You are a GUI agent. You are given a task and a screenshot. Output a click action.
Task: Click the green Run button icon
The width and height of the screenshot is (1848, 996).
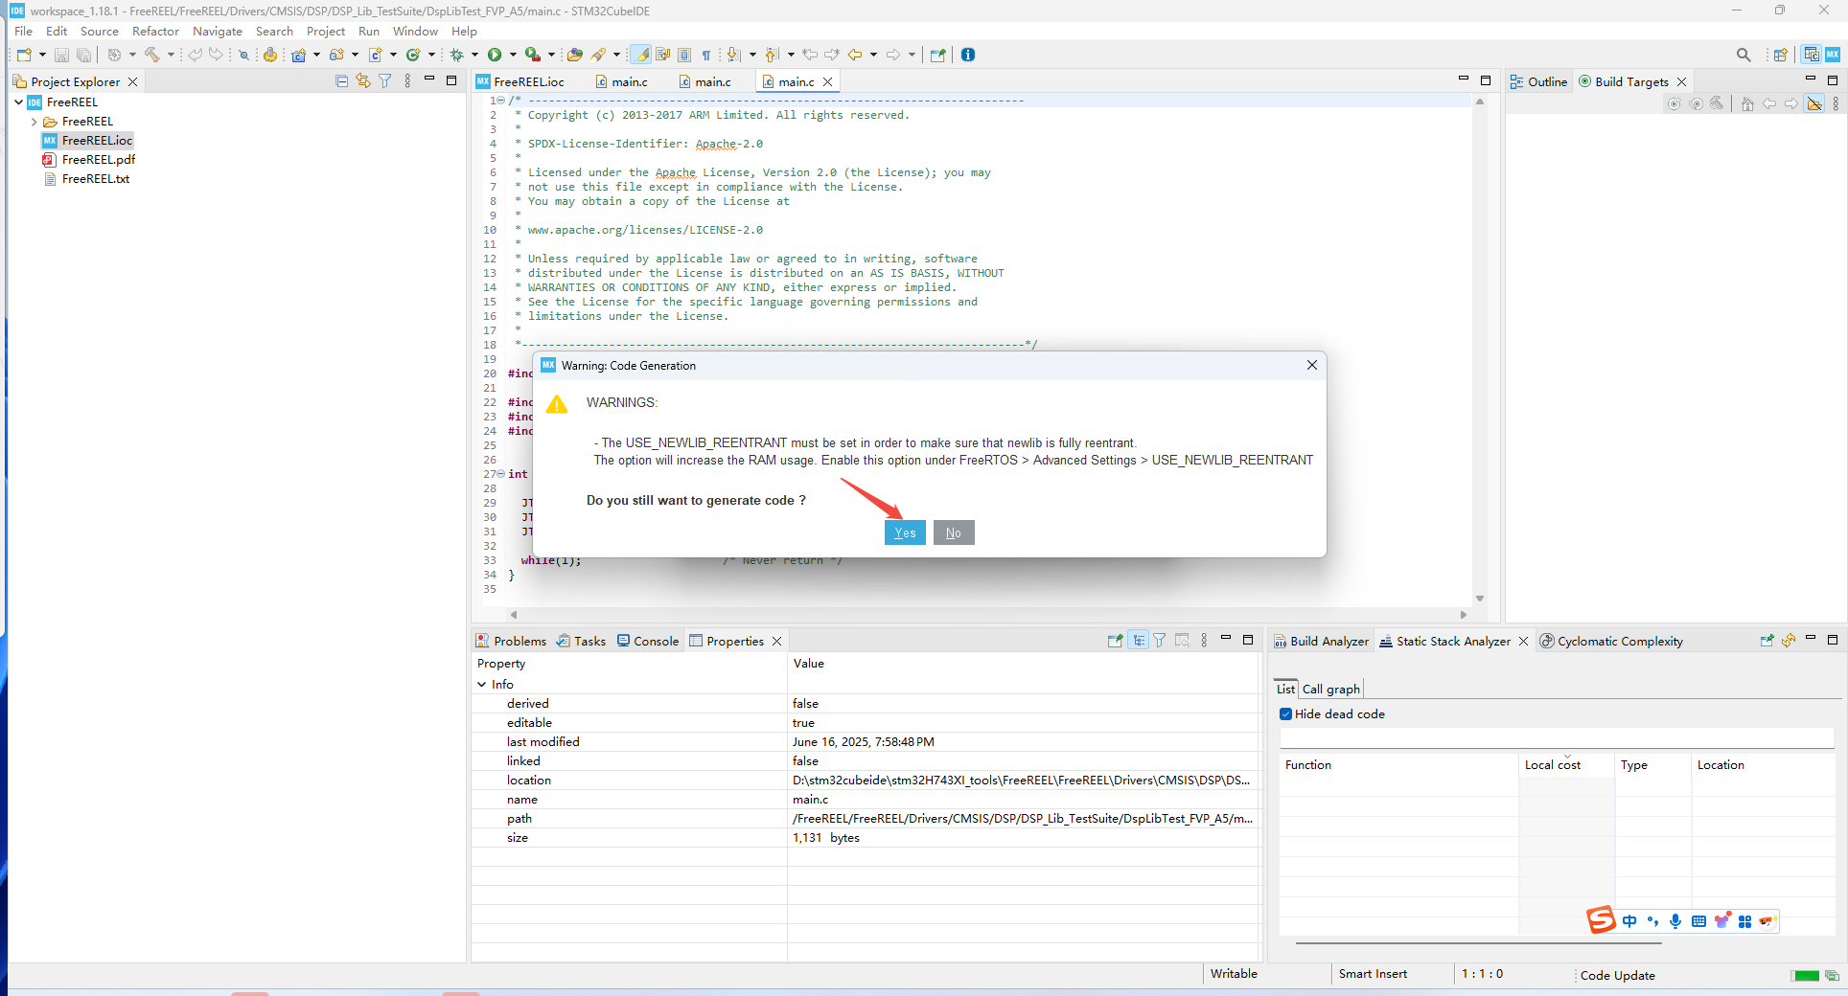tap(495, 55)
